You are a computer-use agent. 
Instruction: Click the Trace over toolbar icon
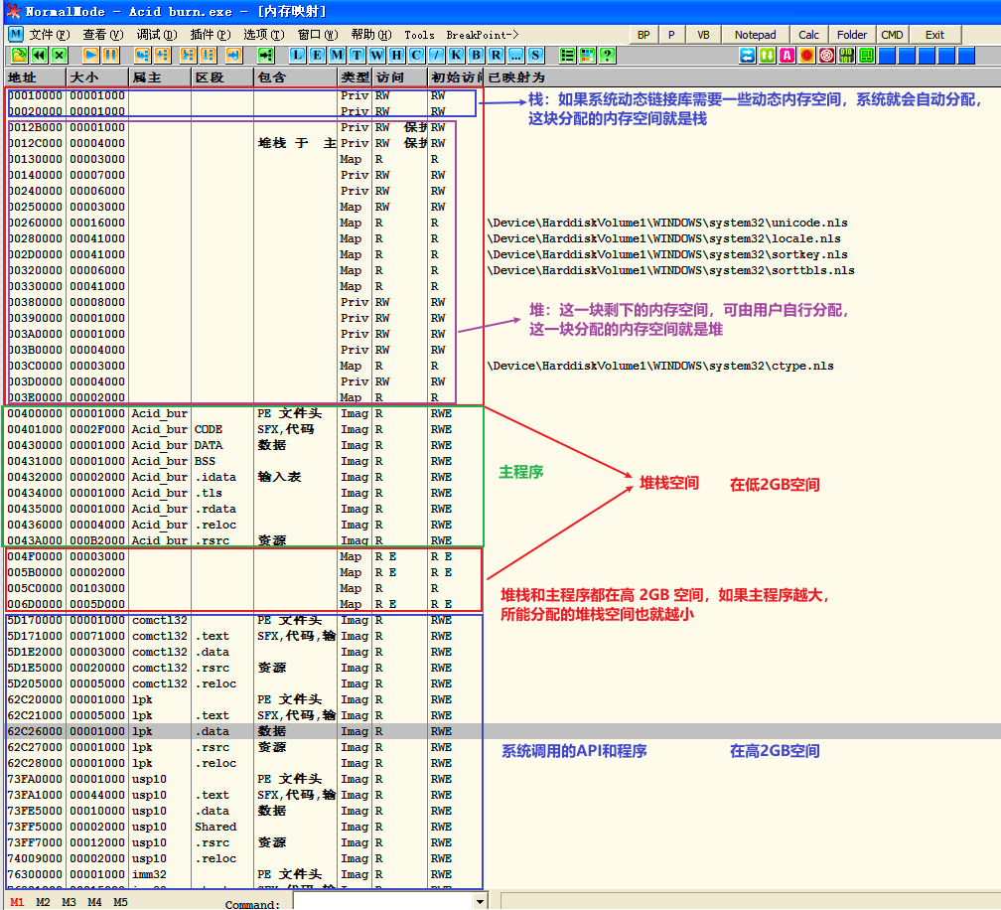click(208, 56)
